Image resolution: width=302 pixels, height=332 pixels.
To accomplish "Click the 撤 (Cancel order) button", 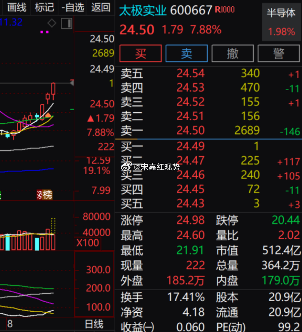I will (233, 53).
